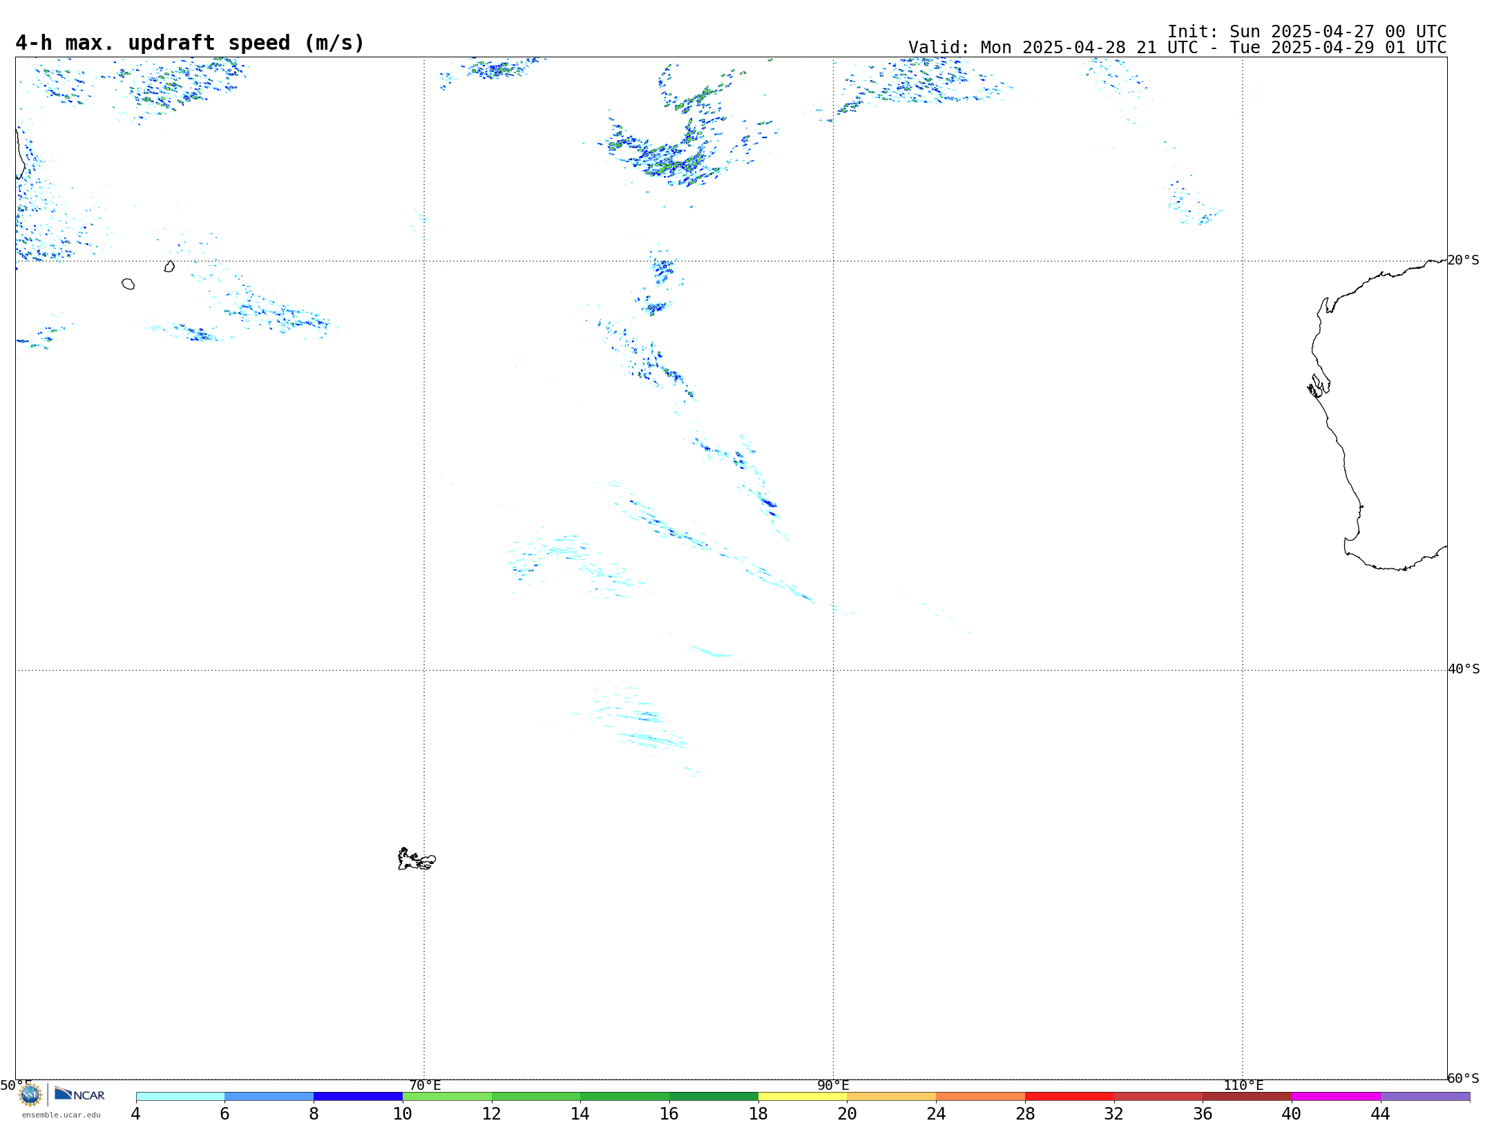The image size is (1492, 1123).
Task: Click the '110°E' longitude label
Action: click(1243, 1085)
